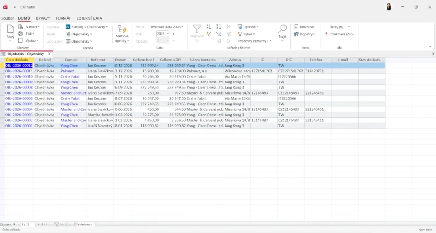Screen dimensions: 436x233
Task: Open order link OBJ-2026-00011
Action: click(19, 71)
